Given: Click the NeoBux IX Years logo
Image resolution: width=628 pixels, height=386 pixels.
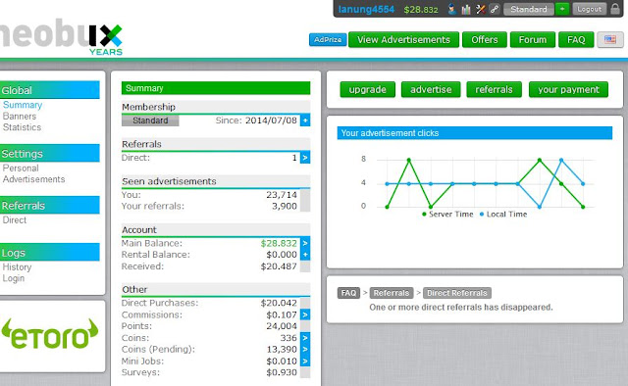Looking at the screenshot, I should [x=60, y=37].
